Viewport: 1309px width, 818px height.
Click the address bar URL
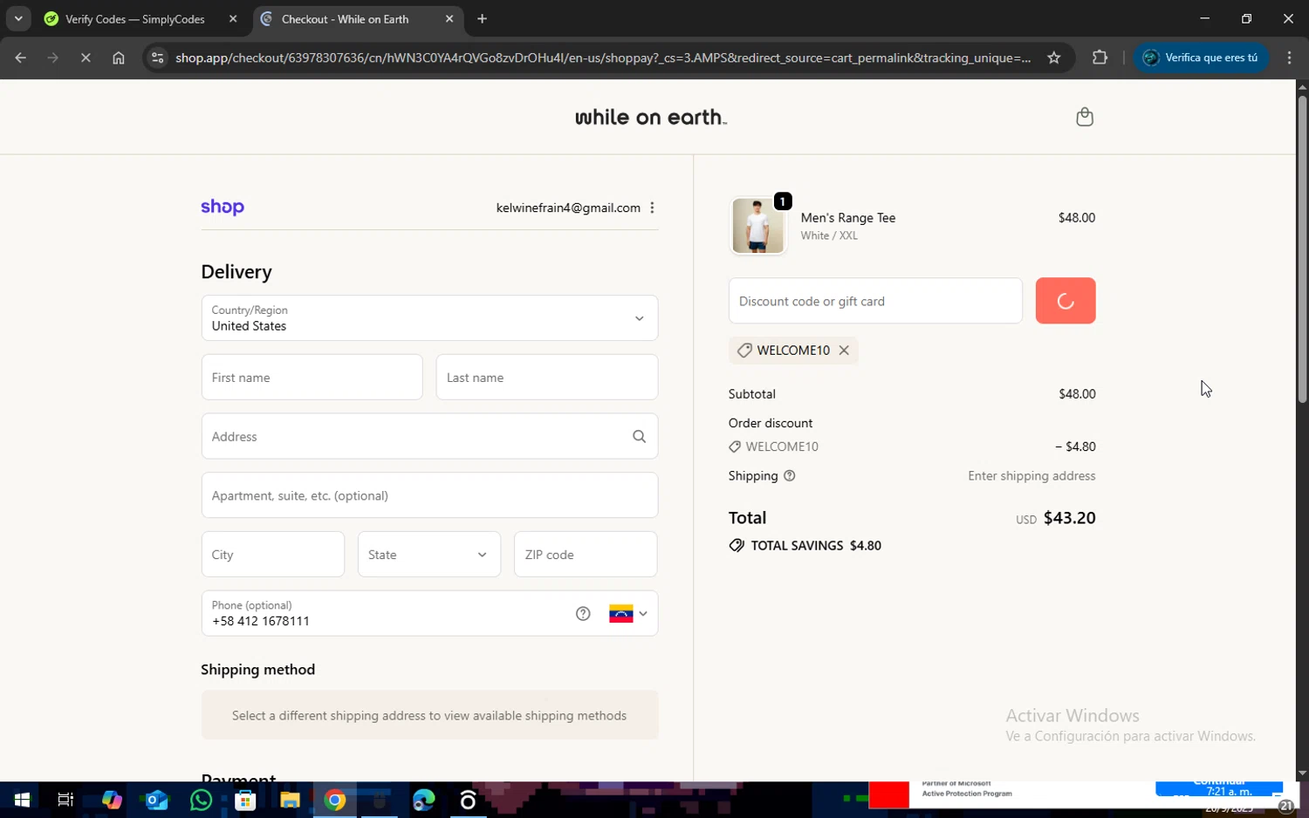pos(603,58)
